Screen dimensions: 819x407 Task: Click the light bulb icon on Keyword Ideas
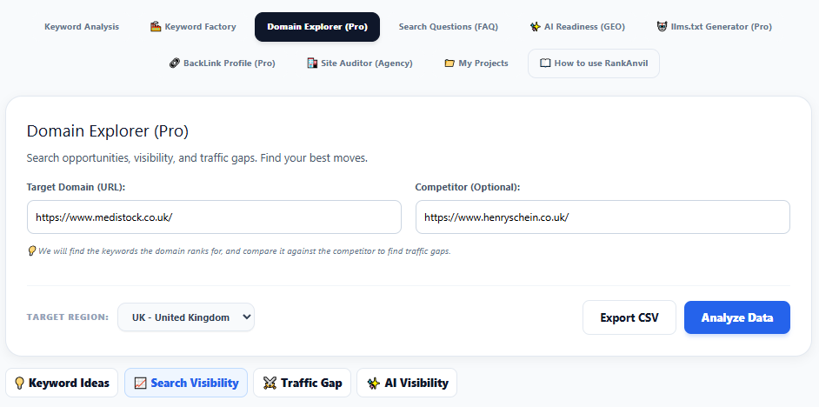click(x=20, y=383)
